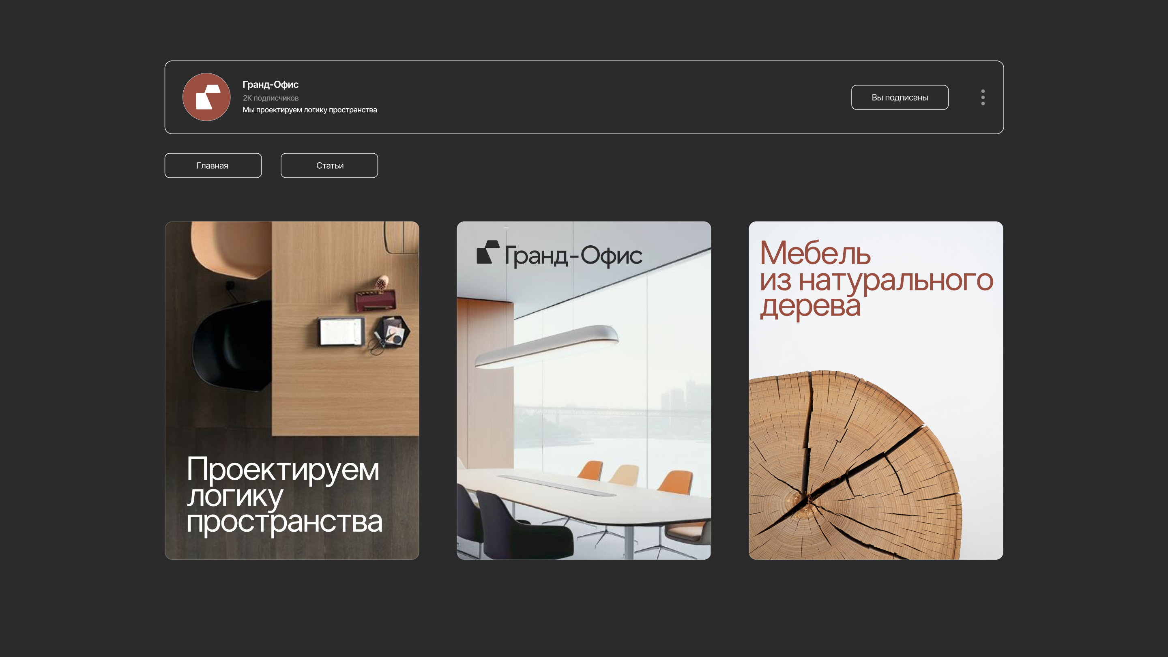Image resolution: width=1168 pixels, height=657 pixels.
Task: Click the round Гранд-Офис channel avatar
Action: [x=206, y=97]
